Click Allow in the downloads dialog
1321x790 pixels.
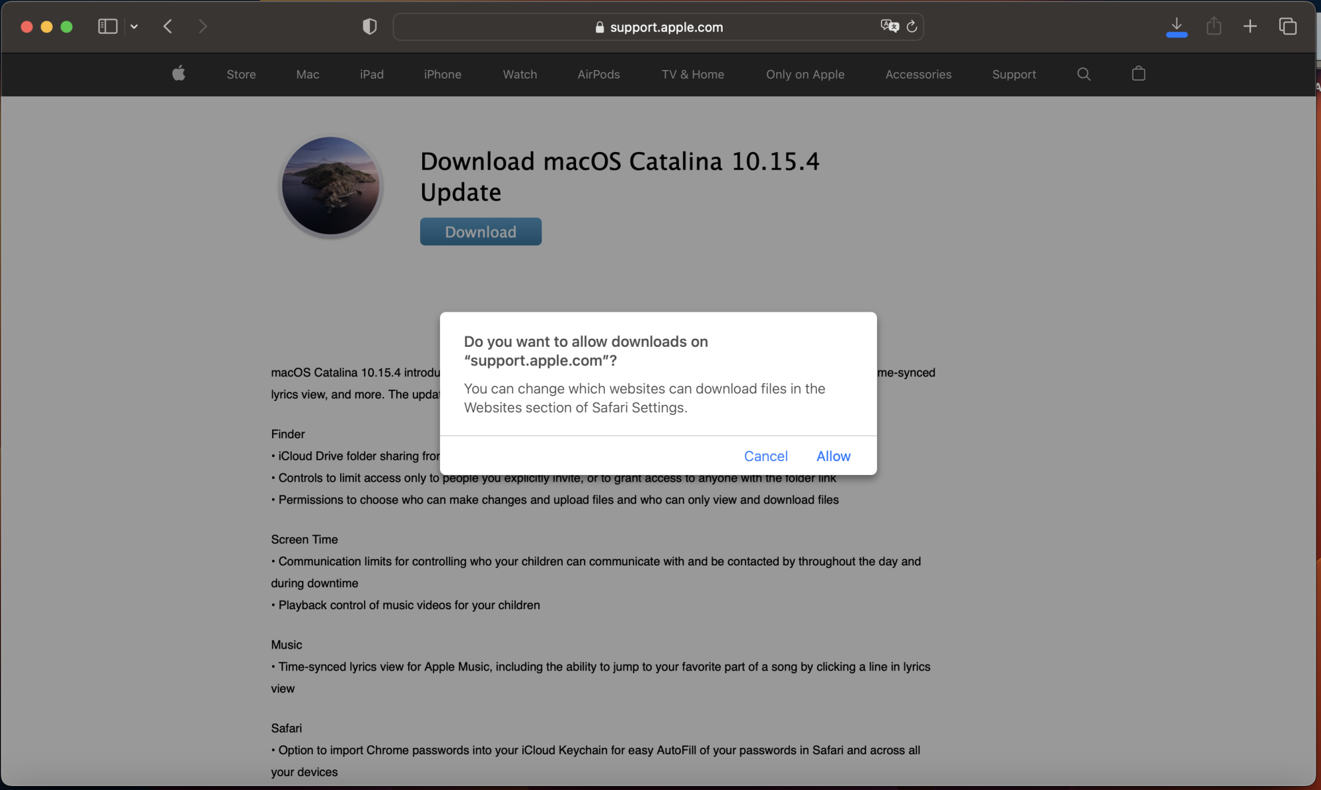pyautogui.click(x=833, y=456)
